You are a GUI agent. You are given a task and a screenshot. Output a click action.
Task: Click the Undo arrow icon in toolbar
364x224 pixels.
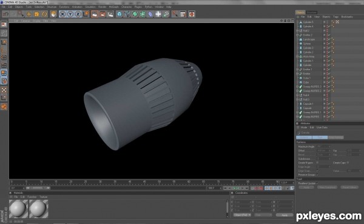coord(5,14)
